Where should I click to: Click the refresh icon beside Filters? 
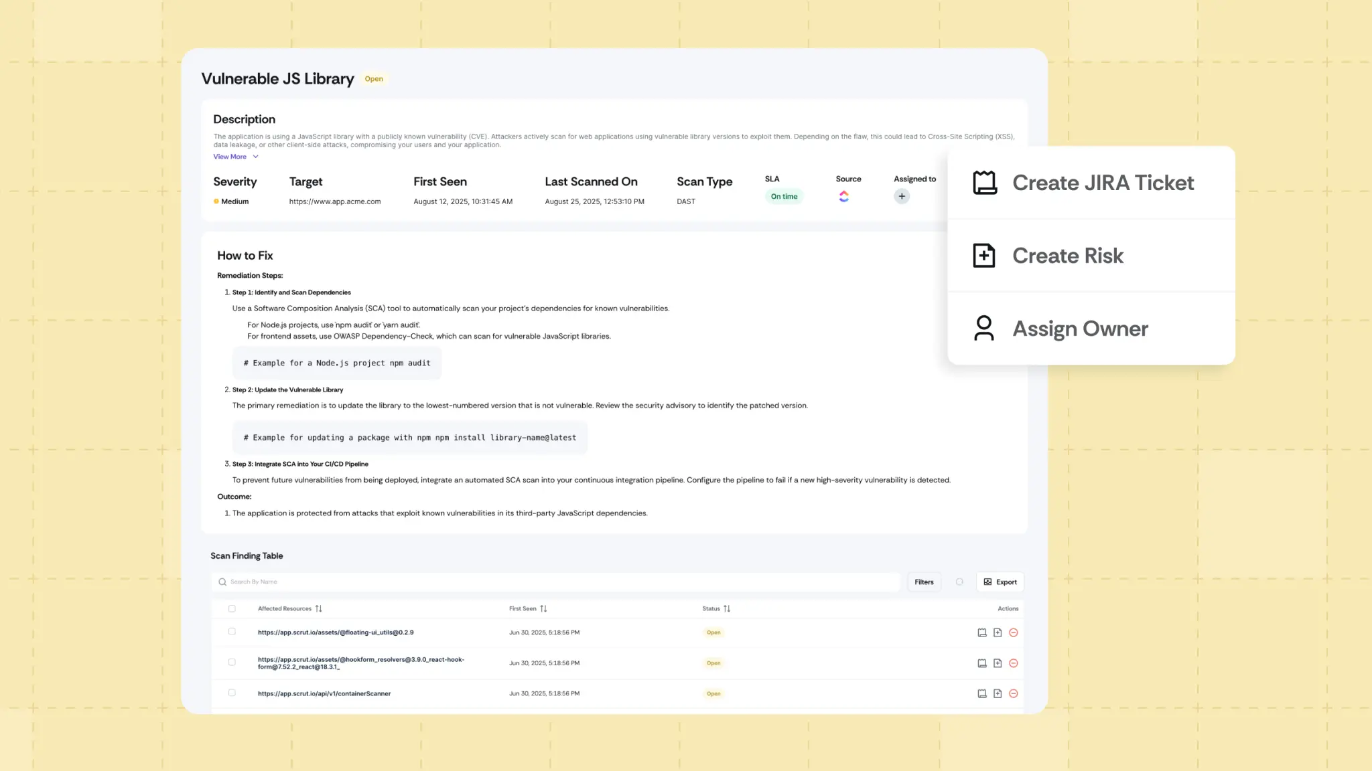[959, 582]
